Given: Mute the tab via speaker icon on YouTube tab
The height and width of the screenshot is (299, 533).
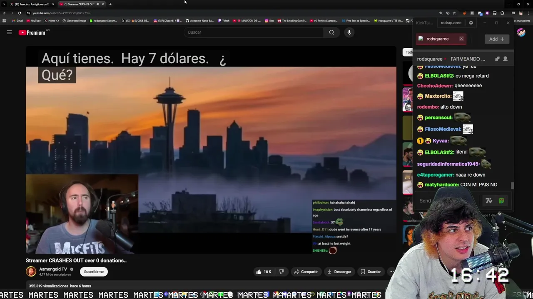Looking at the screenshot, I should click(x=98, y=4).
